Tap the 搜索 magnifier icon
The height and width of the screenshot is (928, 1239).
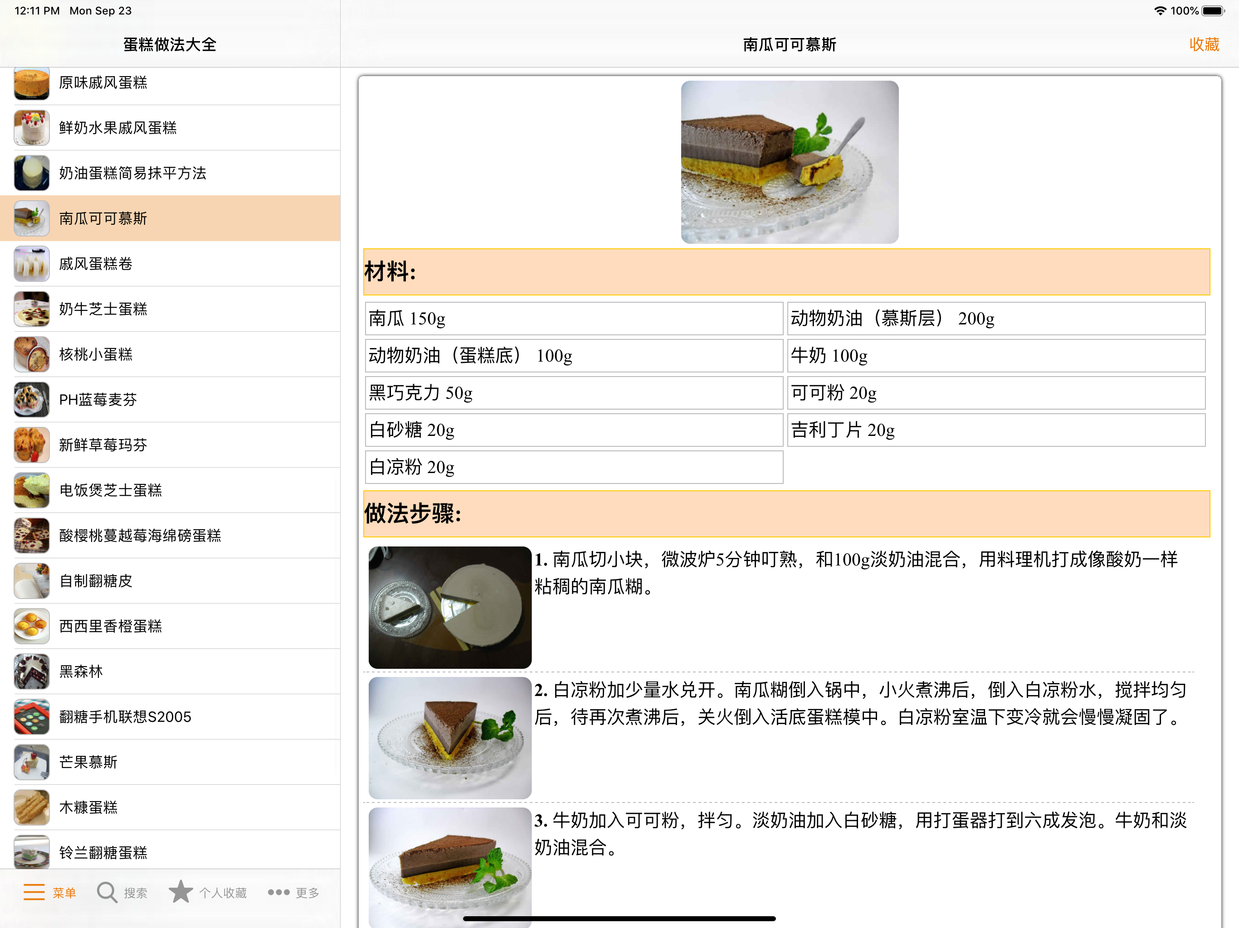[107, 892]
